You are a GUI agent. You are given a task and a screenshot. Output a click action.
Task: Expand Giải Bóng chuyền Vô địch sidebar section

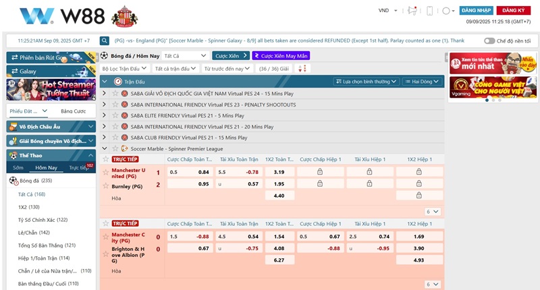[x=51, y=141]
